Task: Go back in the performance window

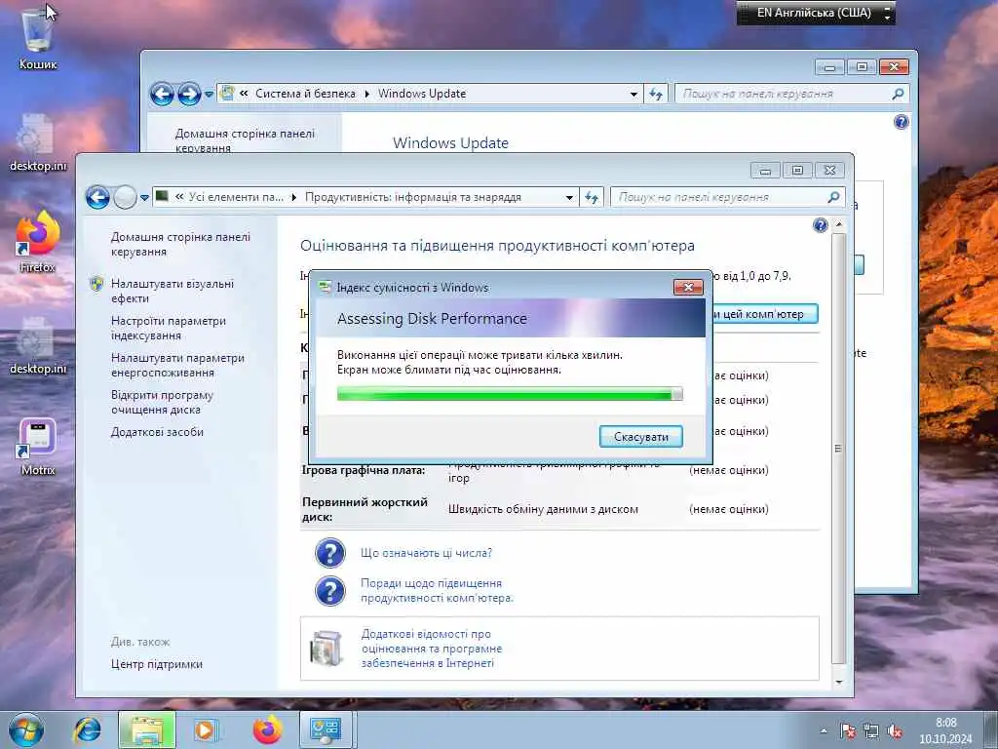Action: coord(98,197)
